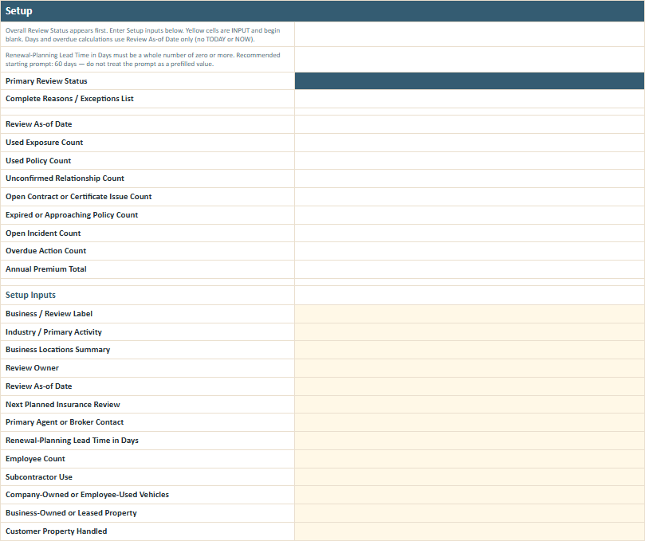This screenshot has width=645, height=541.
Task: Click the Renewal-Planning Lead Time in Days cell
Action: coord(470,441)
